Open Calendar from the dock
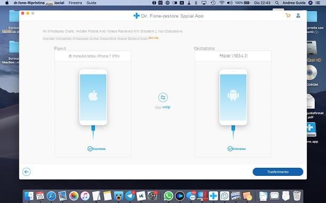The height and width of the screenshot is (203, 326). click(40, 196)
